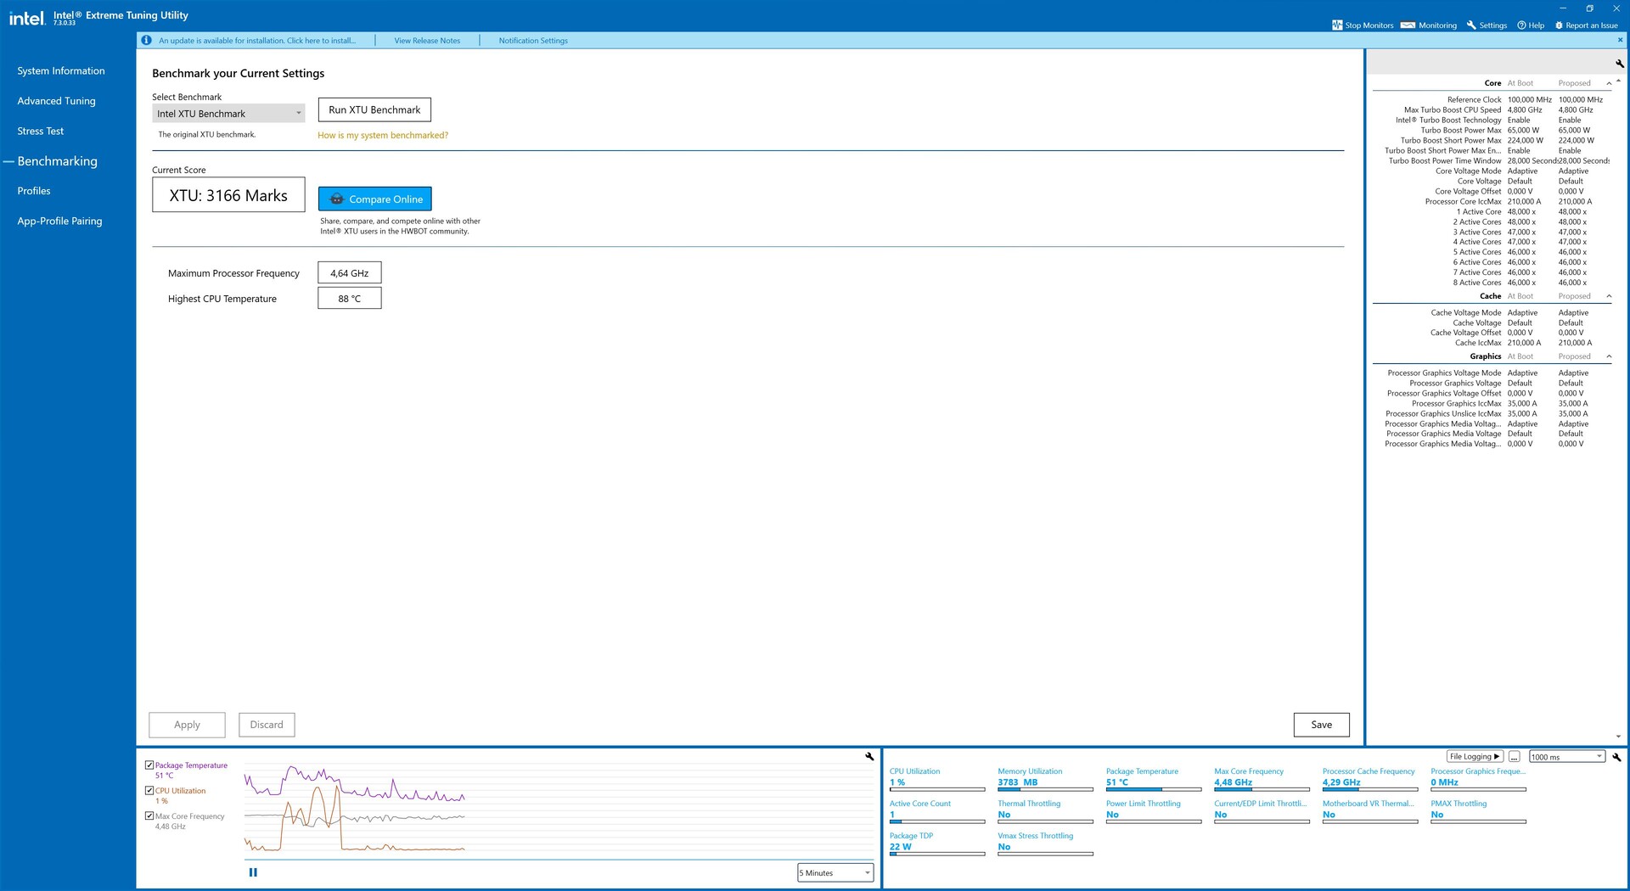This screenshot has height=891, width=1630.
Task: Click the 'Cache IccMax' row
Action: point(1492,343)
